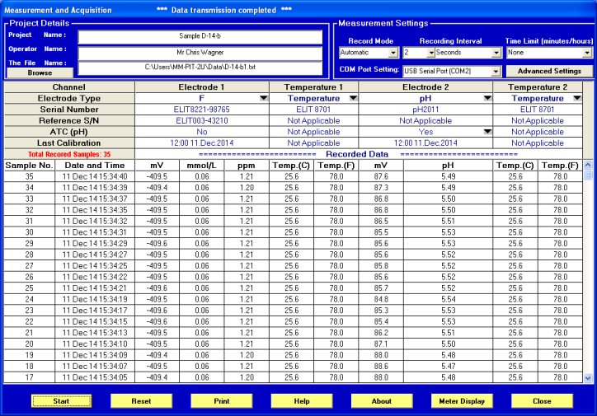Select sample row number 30
The image size is (597, 416).
coord(29,232)
